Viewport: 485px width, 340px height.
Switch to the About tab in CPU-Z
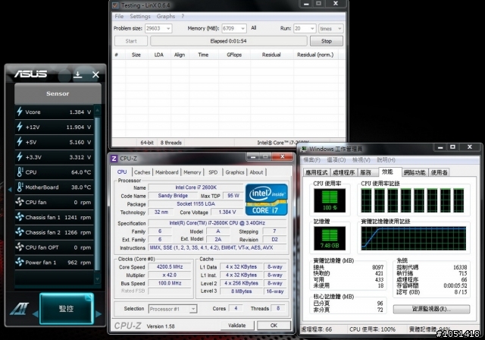pos(256,172)
